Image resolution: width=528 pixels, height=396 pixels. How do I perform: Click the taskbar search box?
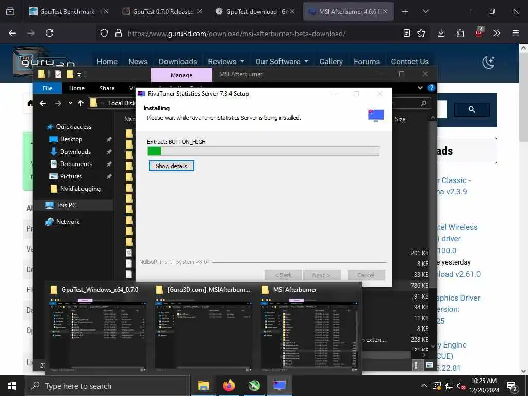[x=107, y=386]
